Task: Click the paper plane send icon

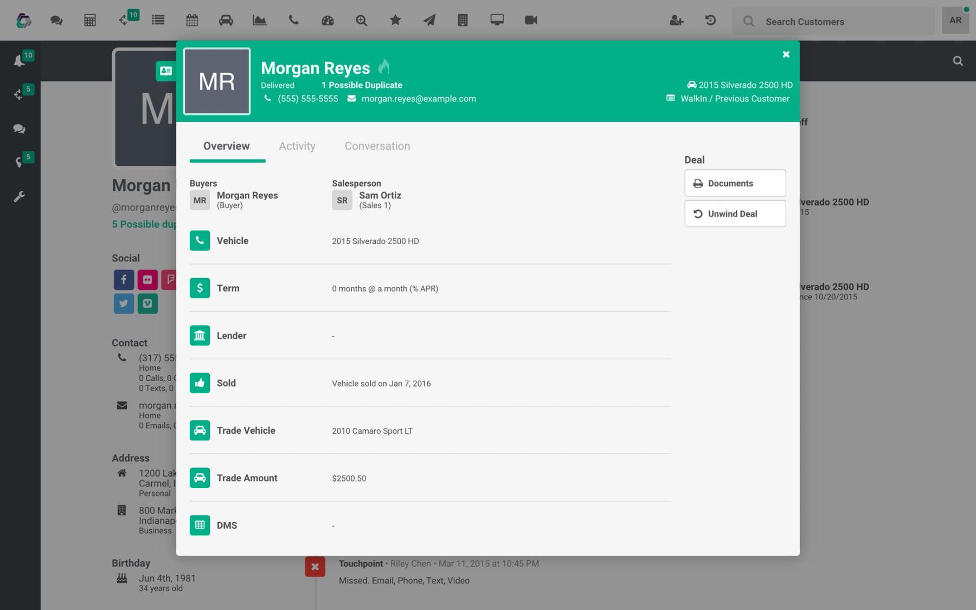Action: (429, 21)
